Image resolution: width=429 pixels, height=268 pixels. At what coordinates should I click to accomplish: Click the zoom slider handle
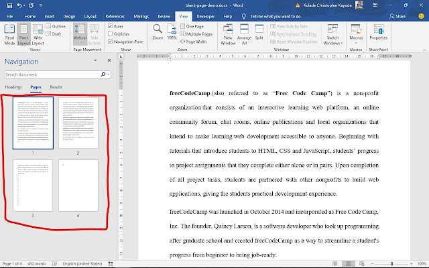pos(391,263)
